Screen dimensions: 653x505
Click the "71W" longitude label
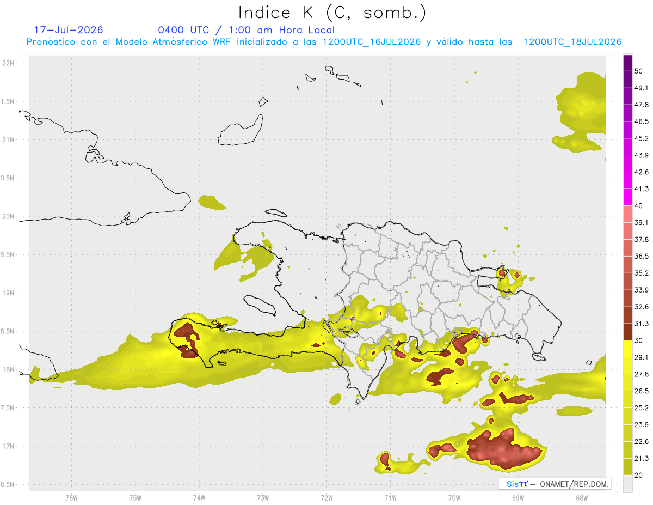[390, 497]
